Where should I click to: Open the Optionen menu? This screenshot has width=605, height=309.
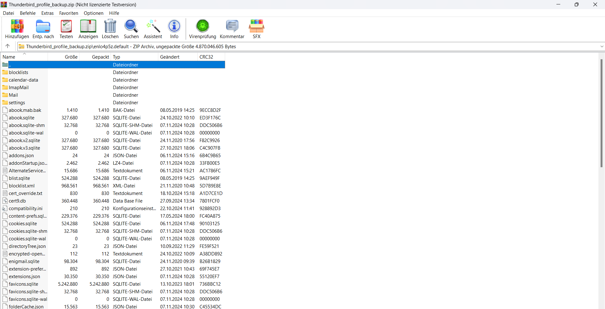[x=93, y=13]
